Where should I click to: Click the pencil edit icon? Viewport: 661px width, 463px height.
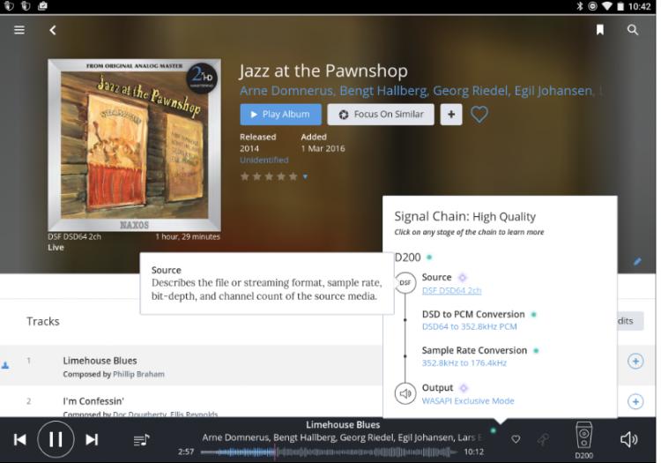(x=637, y=261)
